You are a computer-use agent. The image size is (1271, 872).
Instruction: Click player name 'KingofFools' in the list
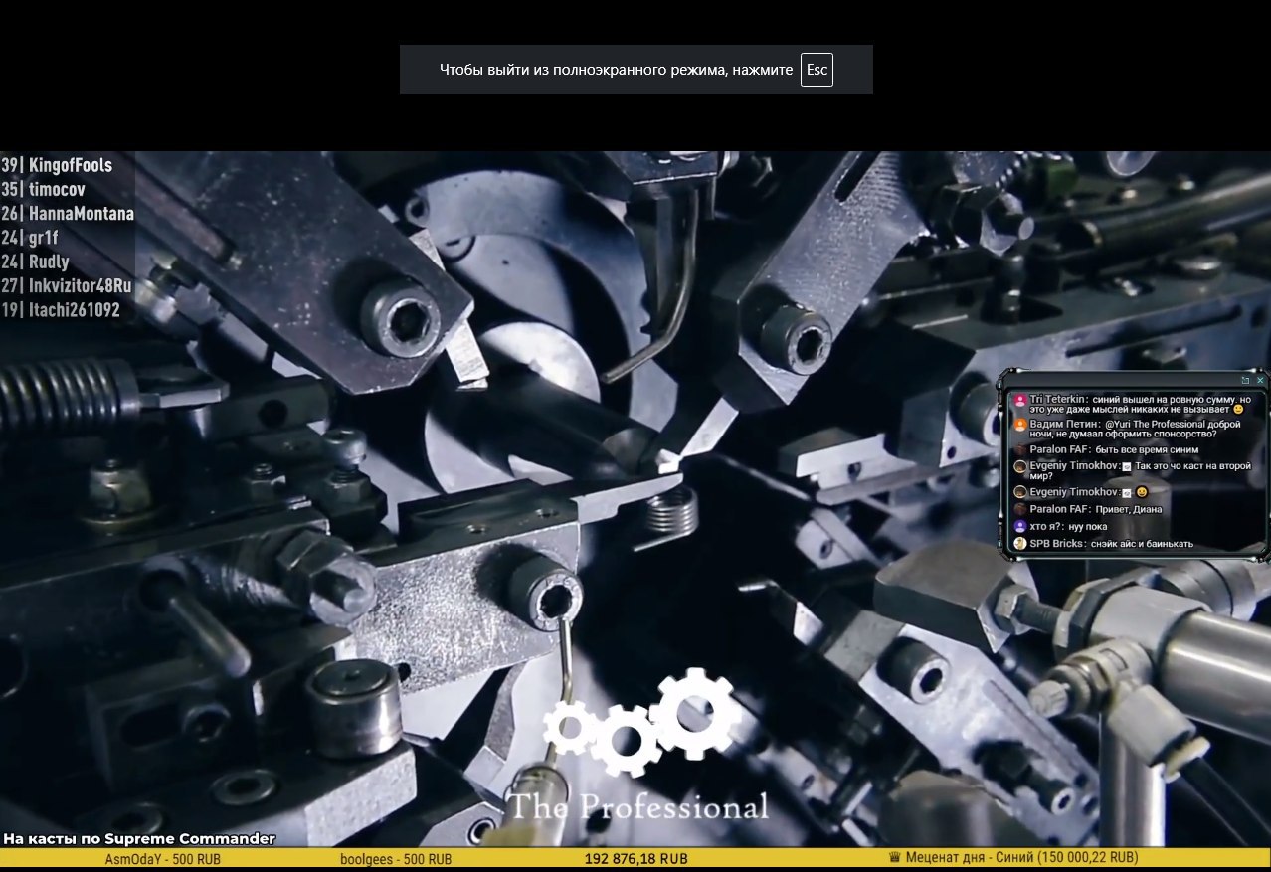tap(71, 165)
